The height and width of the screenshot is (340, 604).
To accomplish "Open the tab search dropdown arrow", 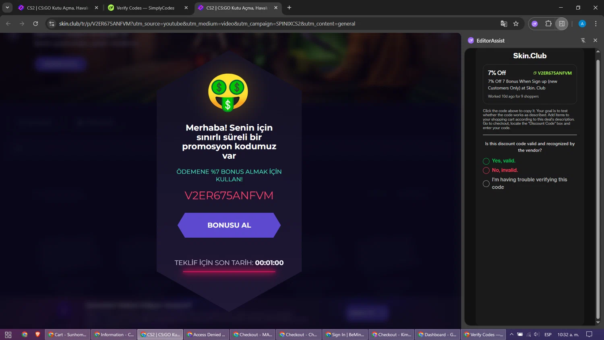I will pos(7,8).
